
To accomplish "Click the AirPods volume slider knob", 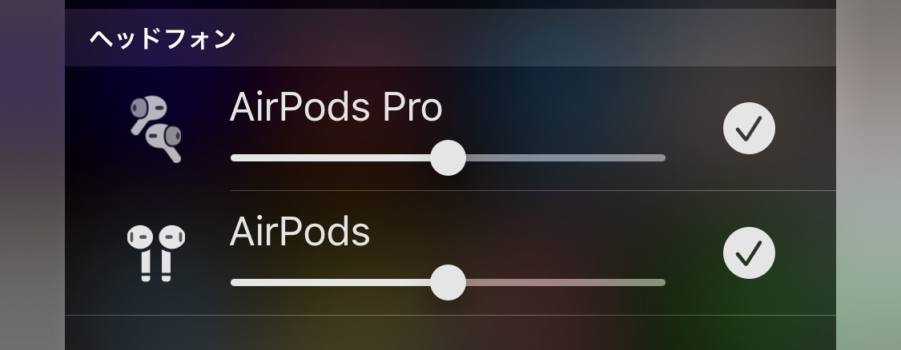I will (448, 282).
